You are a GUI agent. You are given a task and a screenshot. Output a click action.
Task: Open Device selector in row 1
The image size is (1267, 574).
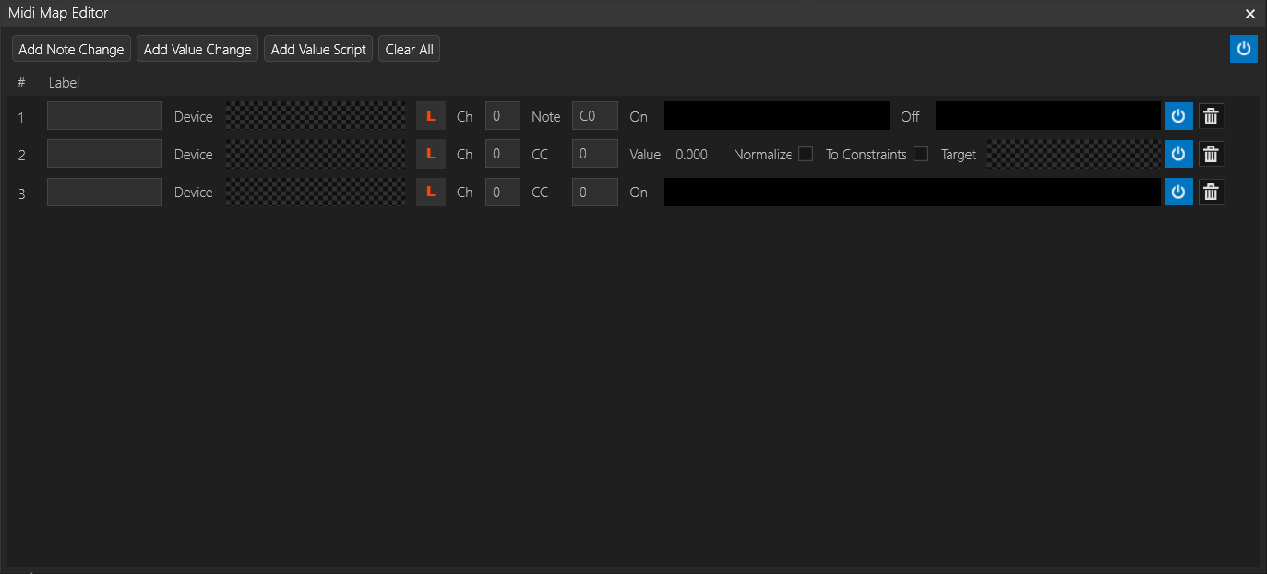click(316, 116)
